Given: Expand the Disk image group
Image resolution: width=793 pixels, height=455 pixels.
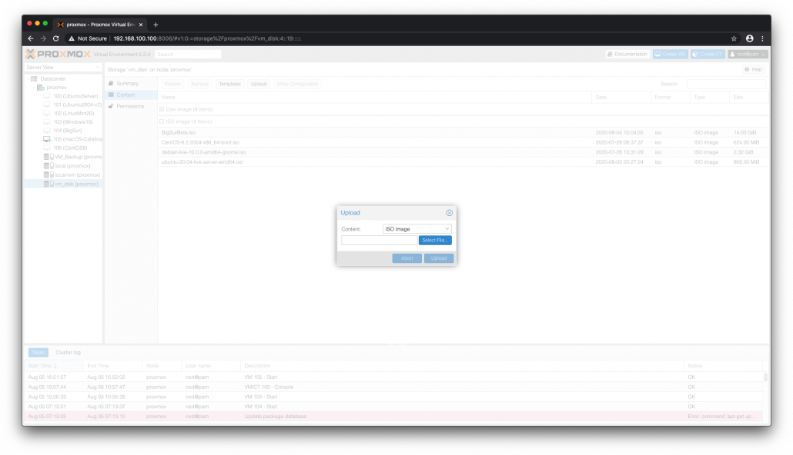Looking at the screenshot, I should pyautogui.click(x=162, y=110).
